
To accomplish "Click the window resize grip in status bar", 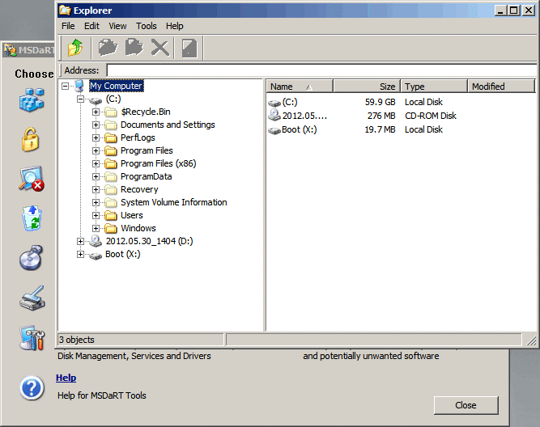I will pos(531,340).
